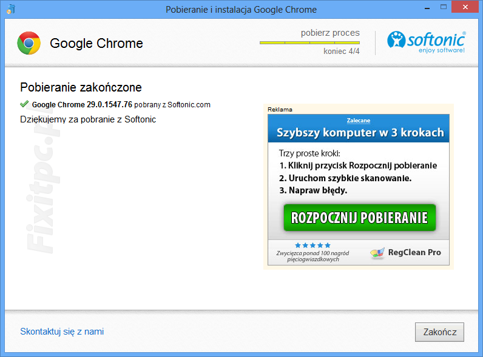Click the five-star rating in the ad
This screenshot has width=483, height=357.
click(x=312, y=245)
